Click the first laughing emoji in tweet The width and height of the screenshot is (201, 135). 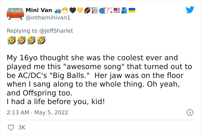(12, 41)
